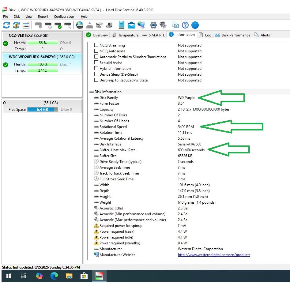290x290 pixels.
Task: Click the Disk Family row label
Action: coord(109,98)
